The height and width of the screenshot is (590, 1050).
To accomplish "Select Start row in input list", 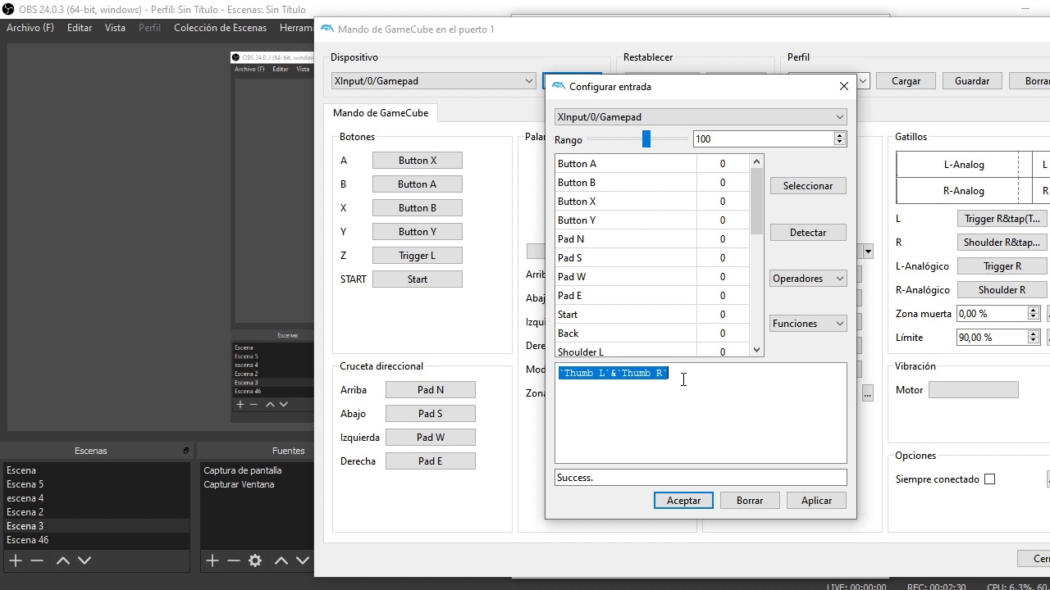I will tap(652, 315).
